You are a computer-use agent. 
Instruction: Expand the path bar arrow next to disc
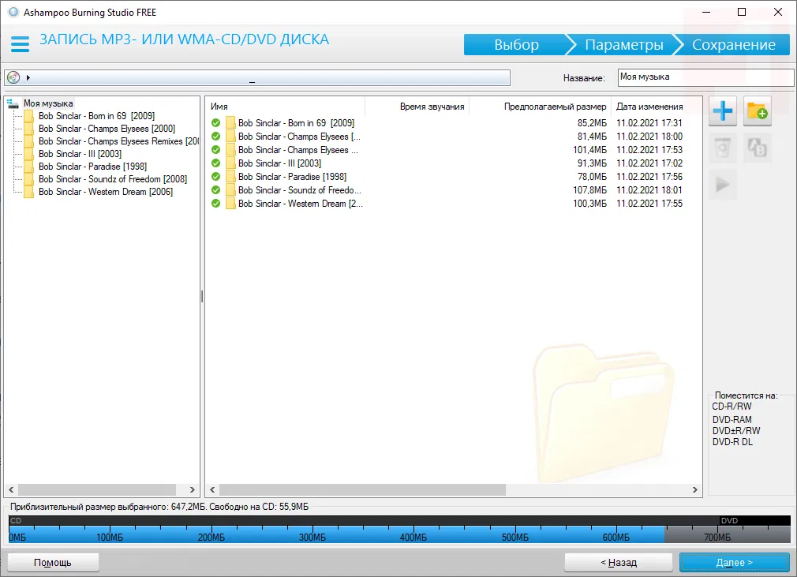28,77
